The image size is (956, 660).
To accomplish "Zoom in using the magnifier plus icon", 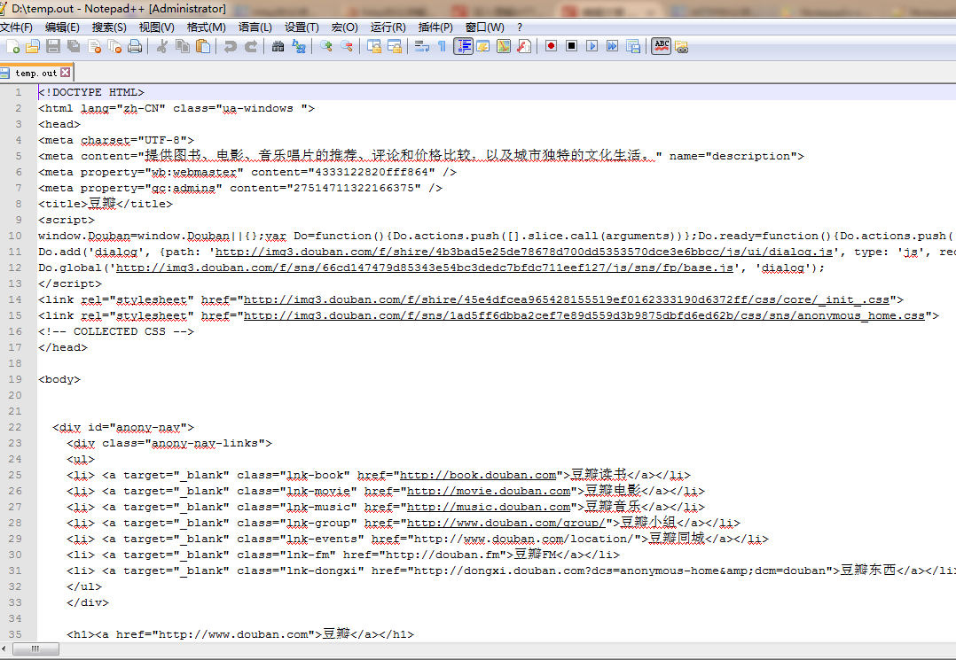I will pos(325,46).
